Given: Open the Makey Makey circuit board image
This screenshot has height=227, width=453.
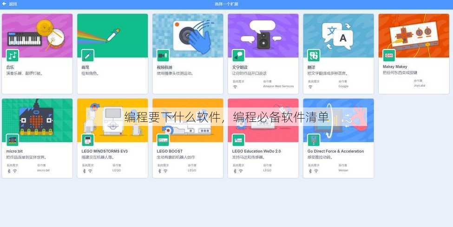Looking at the screenshot, I should 414,35.
